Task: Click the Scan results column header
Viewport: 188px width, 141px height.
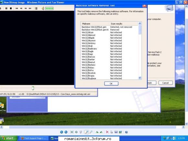Action: pos(124,24)
